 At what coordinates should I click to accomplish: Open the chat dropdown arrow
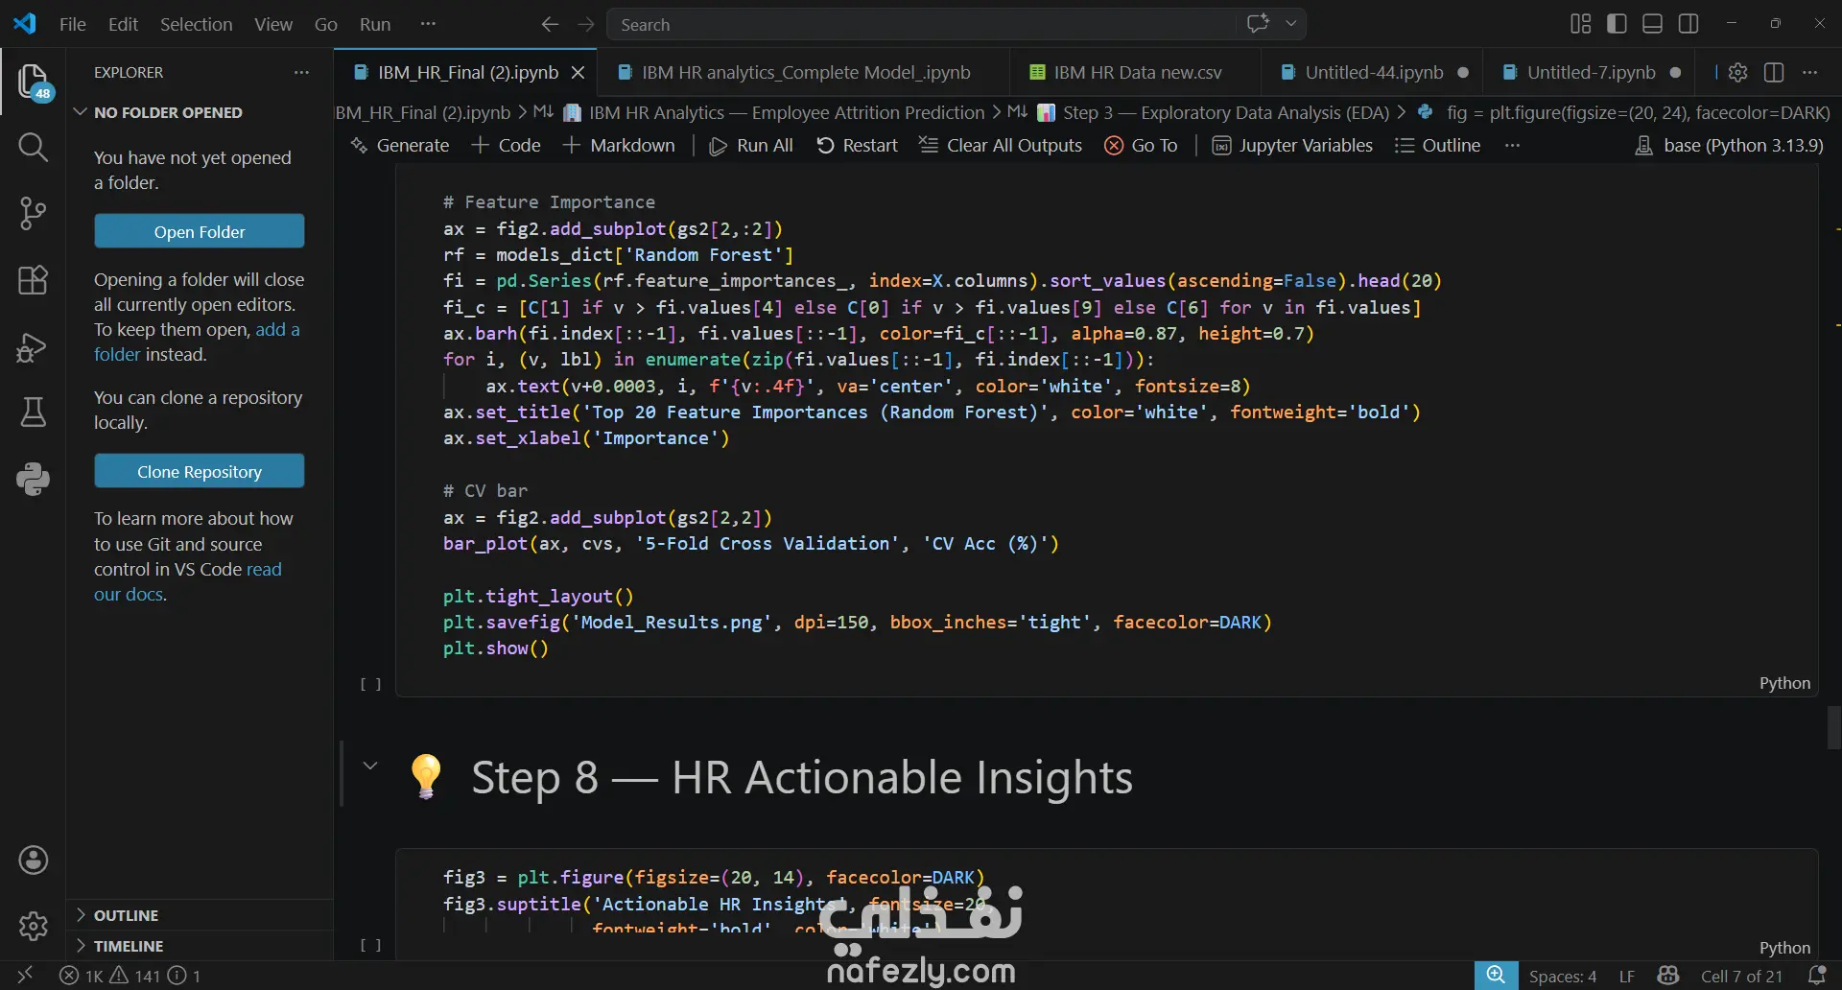click(1291, 24)
